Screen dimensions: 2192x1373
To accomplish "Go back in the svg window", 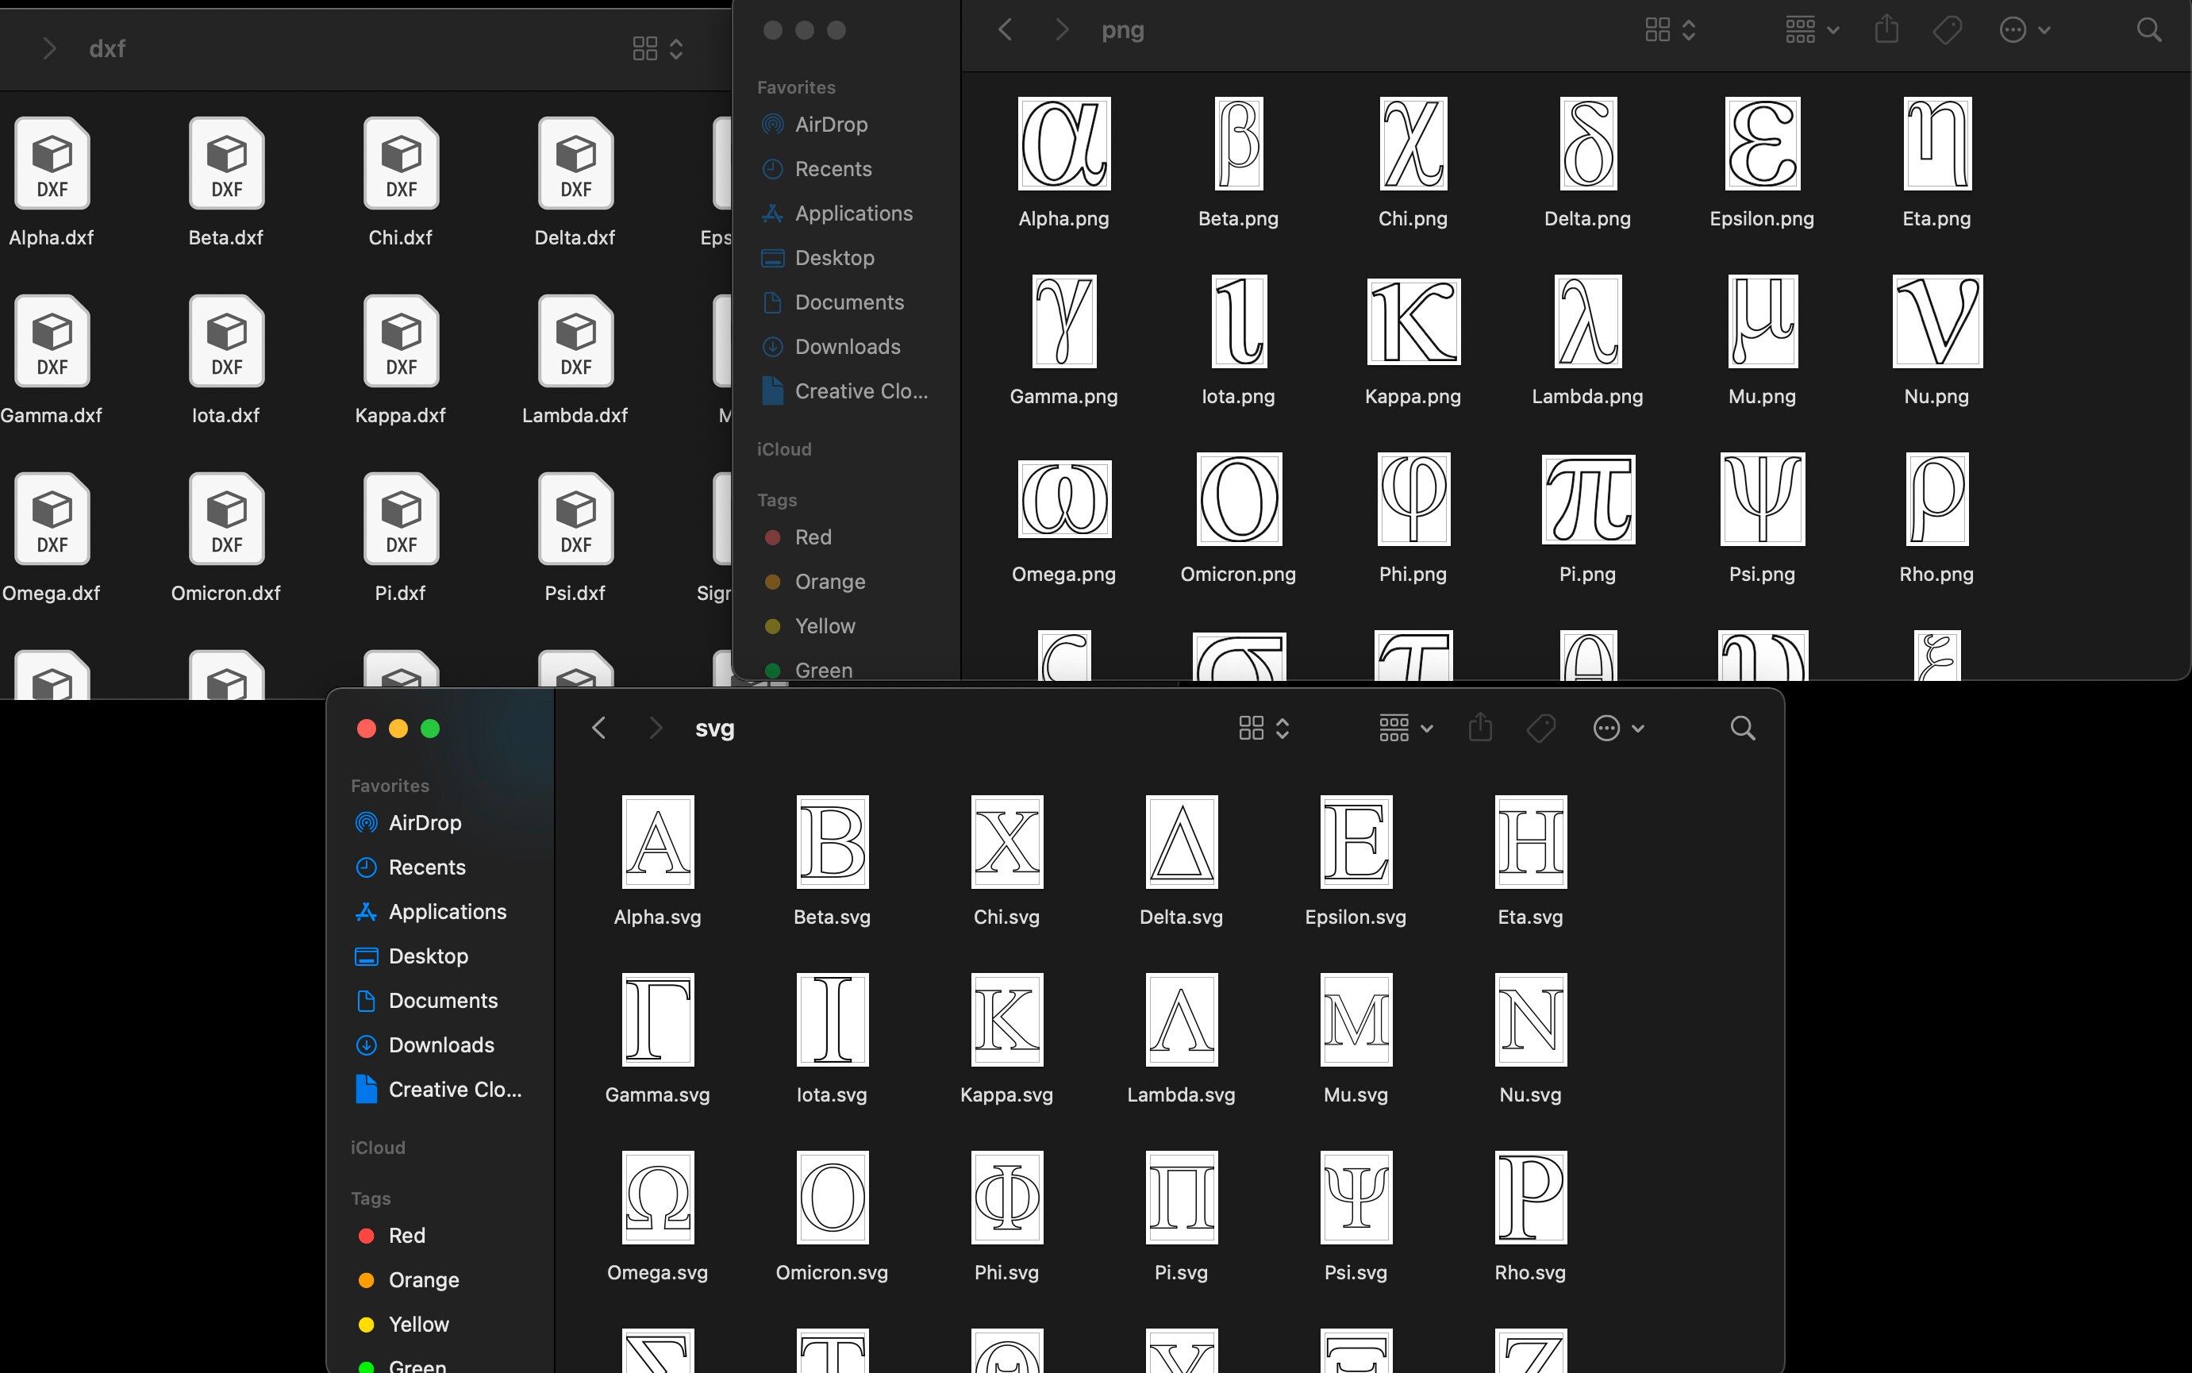I will [598, 729].
